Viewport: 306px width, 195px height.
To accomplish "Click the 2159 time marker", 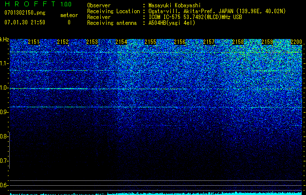I will (267, 42).
